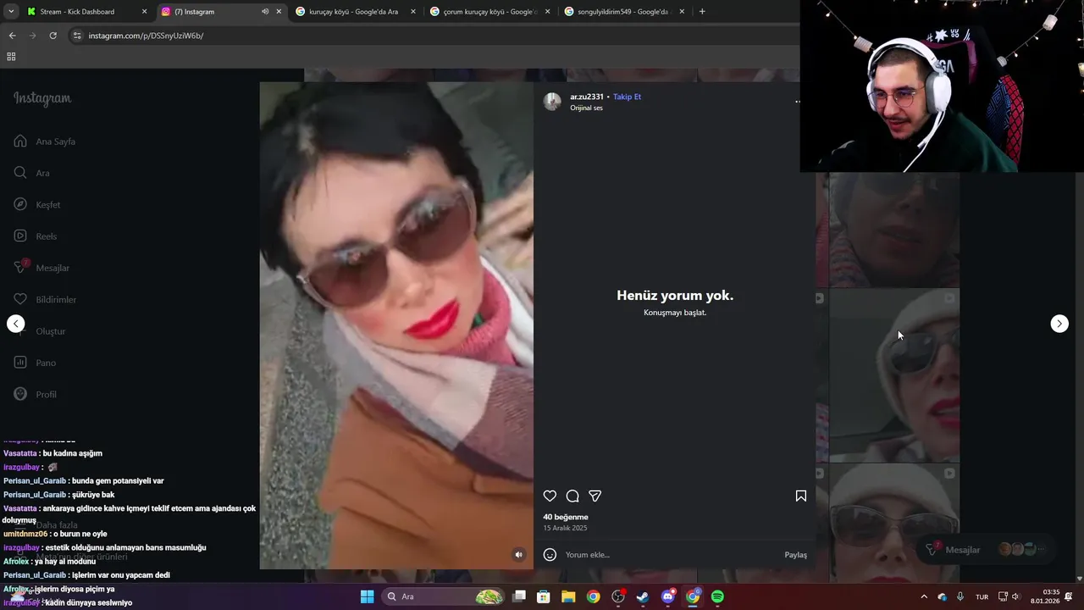Open the Windows Start menu

[367, 596]
